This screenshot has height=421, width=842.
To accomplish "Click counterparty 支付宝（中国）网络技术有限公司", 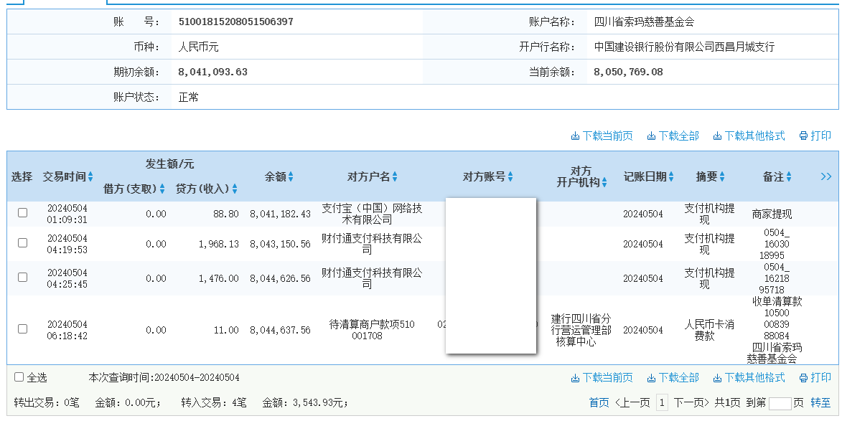I will [x=372, y=214].
